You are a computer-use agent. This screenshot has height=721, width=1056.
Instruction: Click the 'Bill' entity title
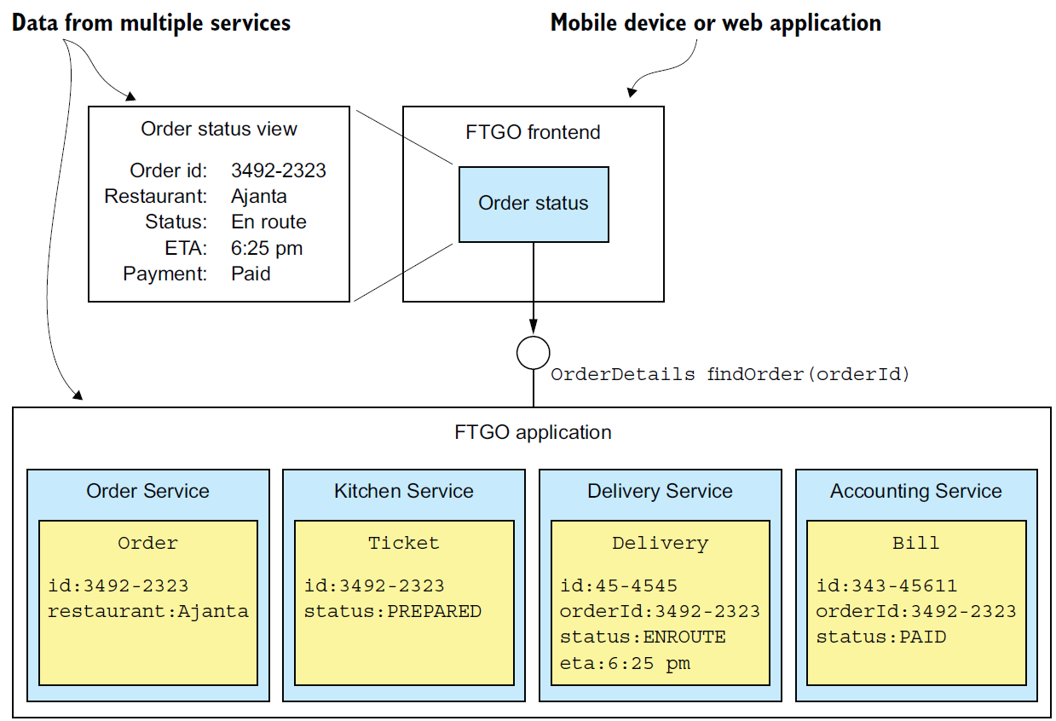click(916, 543)
